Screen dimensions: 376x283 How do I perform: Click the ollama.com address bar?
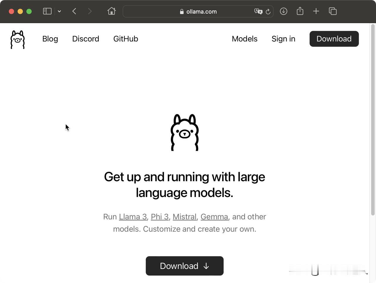pos(198,11)
